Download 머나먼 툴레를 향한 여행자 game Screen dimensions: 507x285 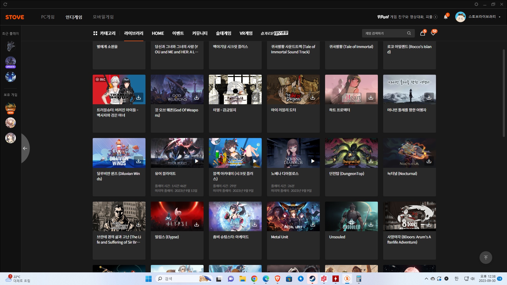point(429,98)
